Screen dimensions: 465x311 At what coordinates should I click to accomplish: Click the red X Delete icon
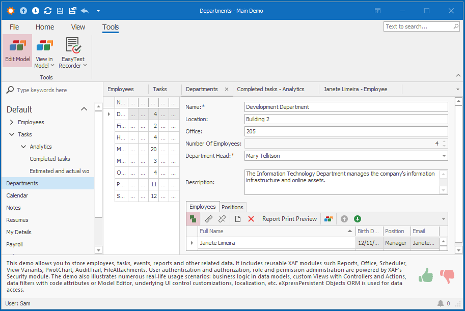click(251, 219)
